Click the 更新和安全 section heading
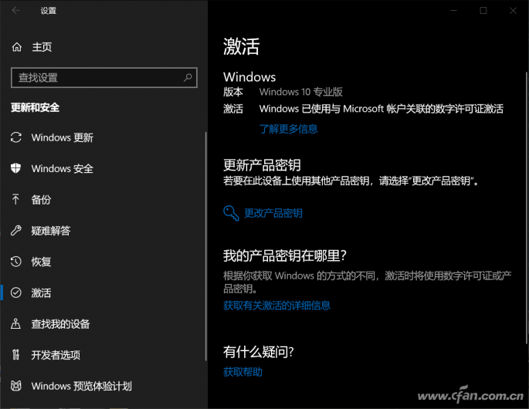This screenshot has height=409, width=529. tap(35, 107)
